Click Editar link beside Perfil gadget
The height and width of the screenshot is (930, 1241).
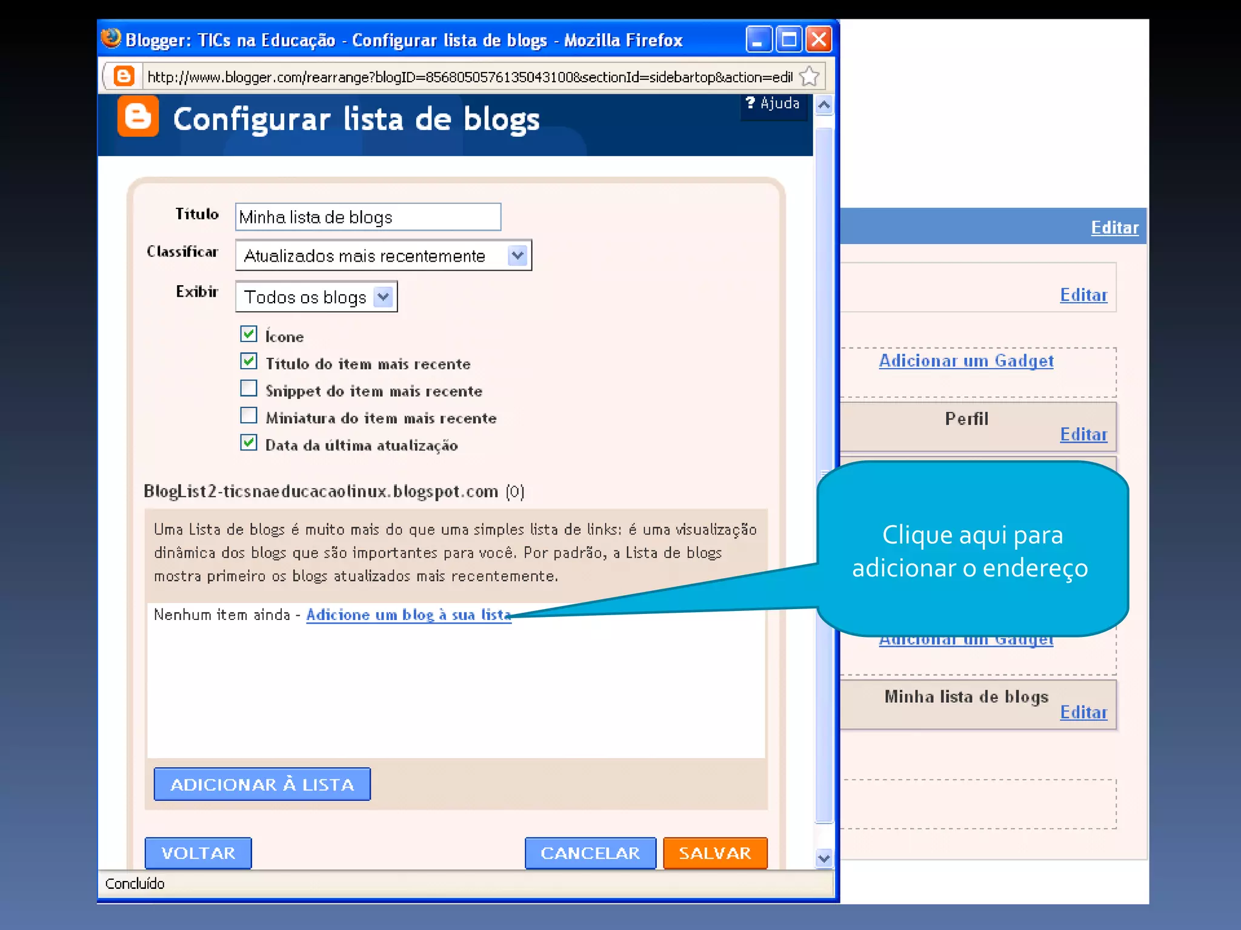coord(1083,435)
